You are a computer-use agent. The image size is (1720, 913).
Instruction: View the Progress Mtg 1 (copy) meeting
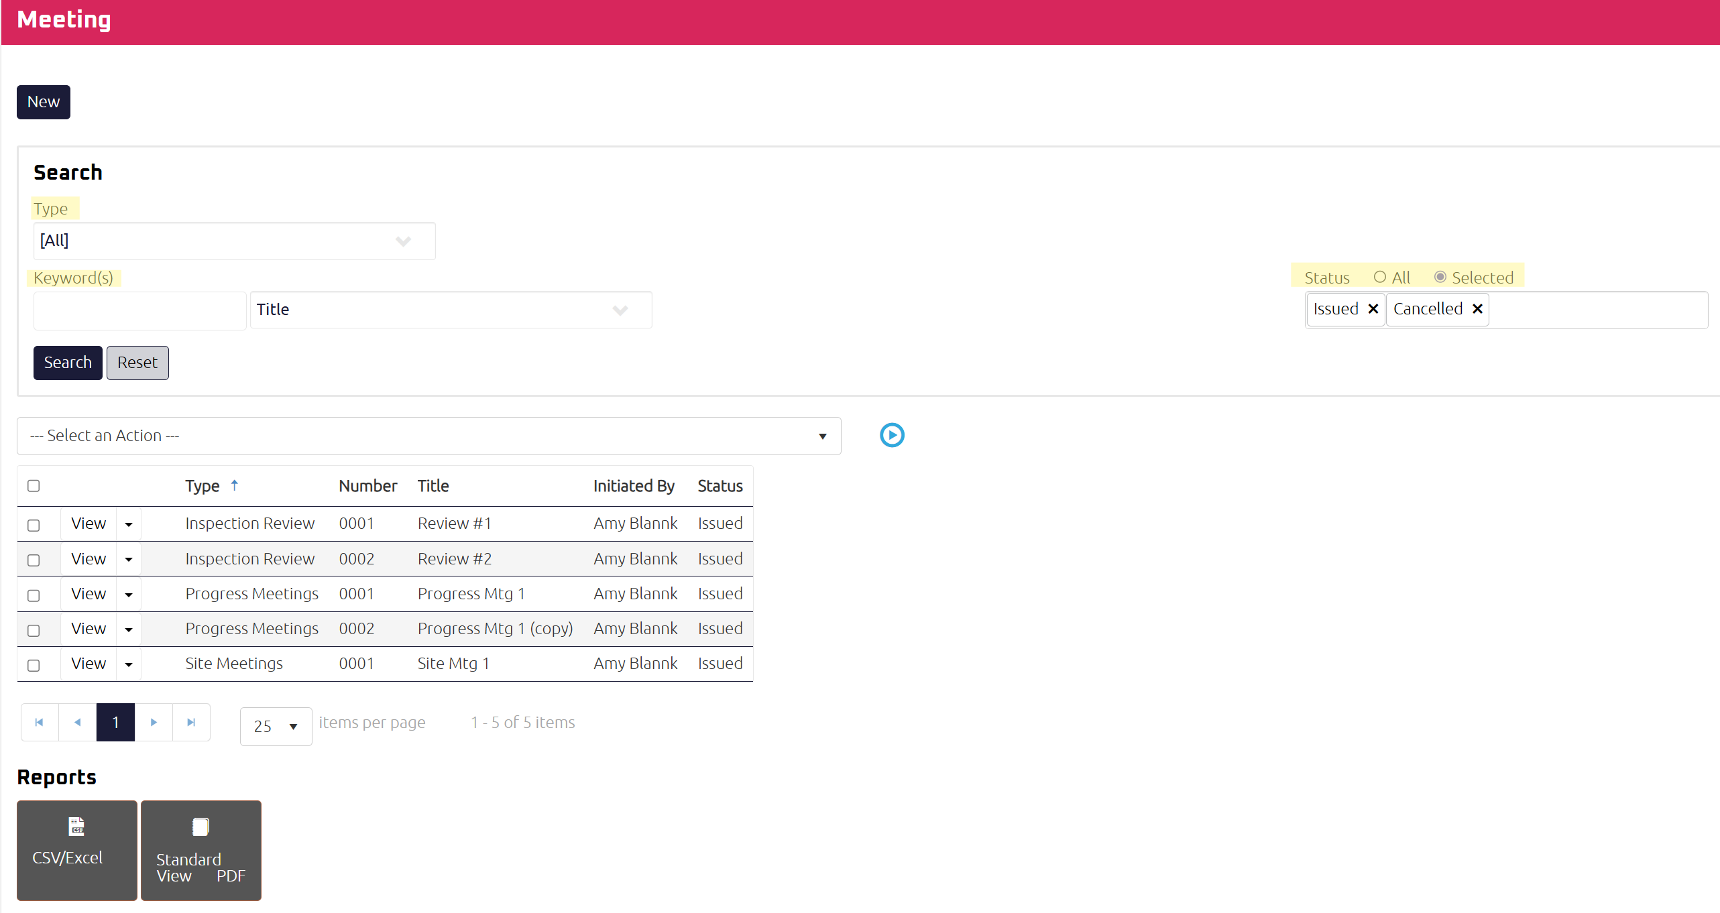89,629
